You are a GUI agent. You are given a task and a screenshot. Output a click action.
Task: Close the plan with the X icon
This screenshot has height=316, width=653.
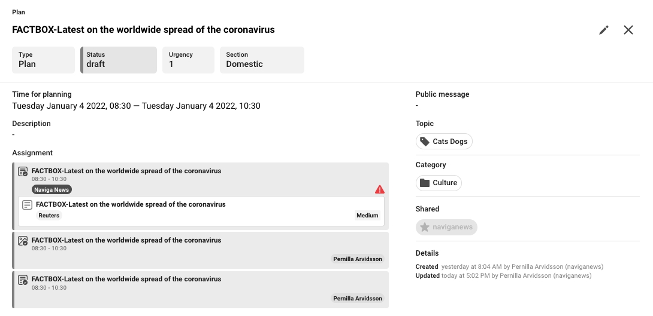(x=628, y=30)
